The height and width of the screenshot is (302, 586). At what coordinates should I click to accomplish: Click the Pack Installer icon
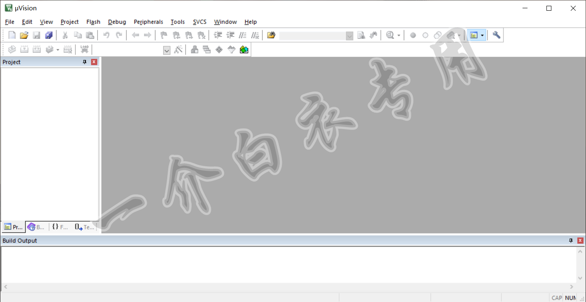tap(244, 50)
